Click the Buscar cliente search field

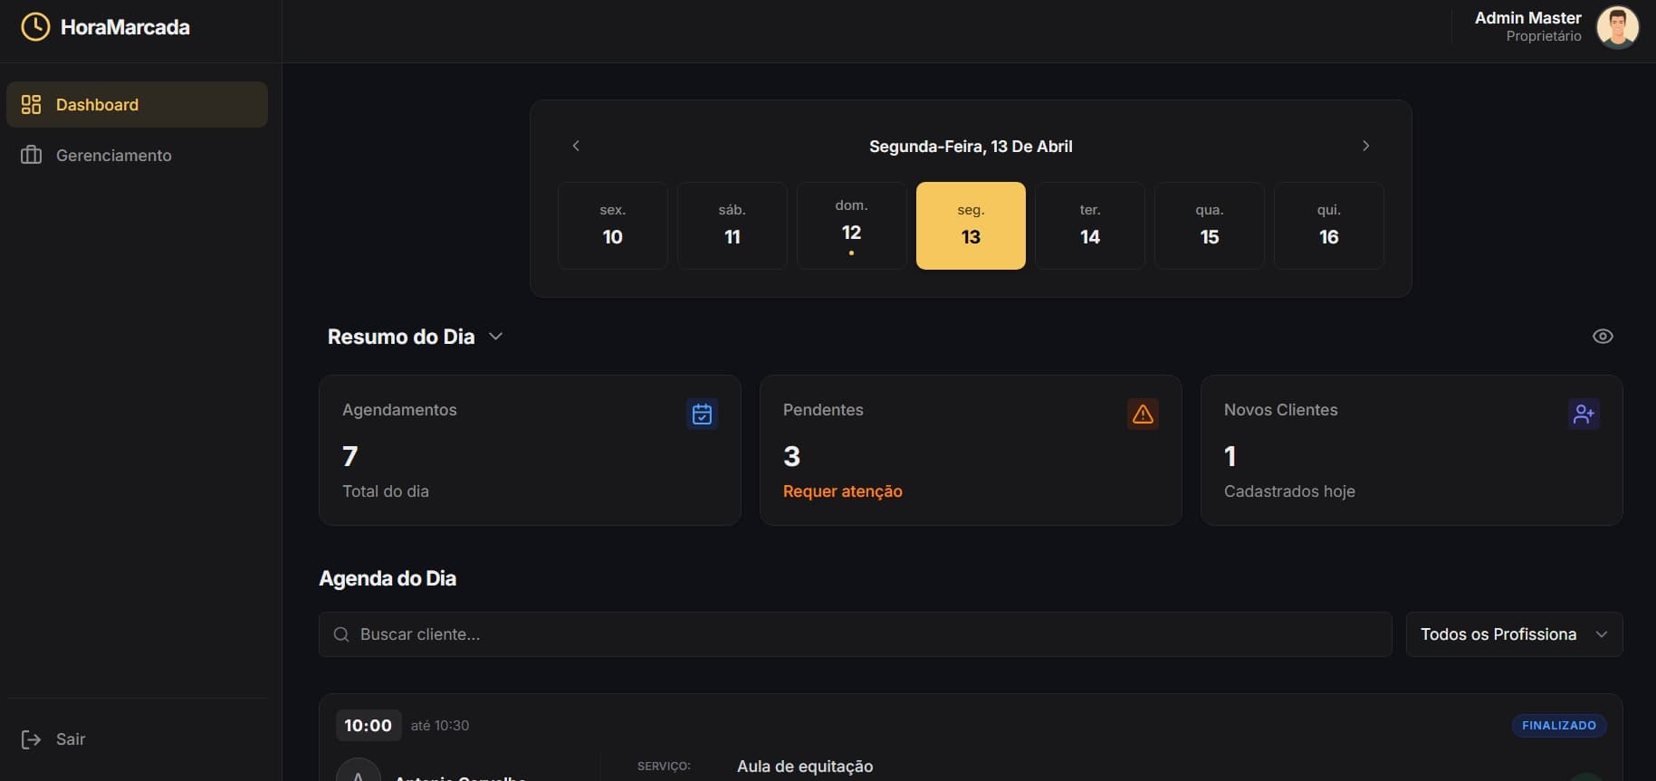tap(855, 634)
